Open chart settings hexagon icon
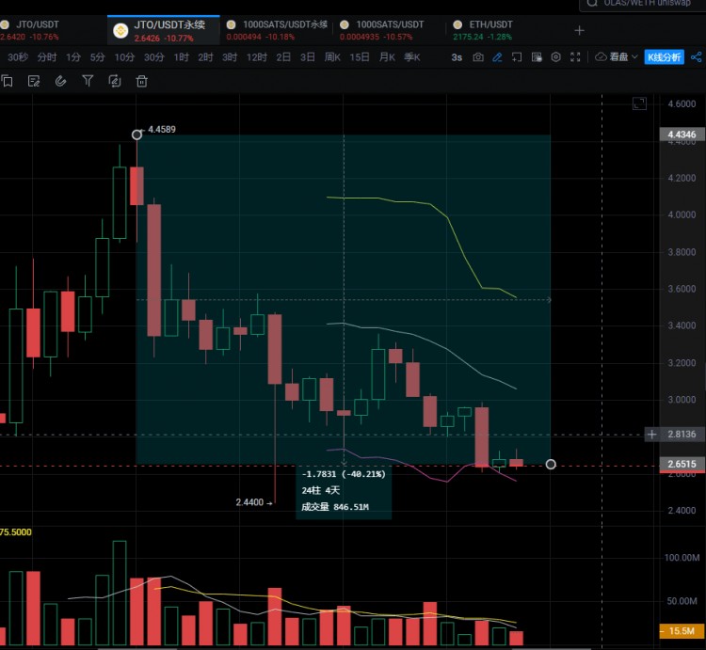The height and width of the screenshot is (650, 706). point(555,57)
